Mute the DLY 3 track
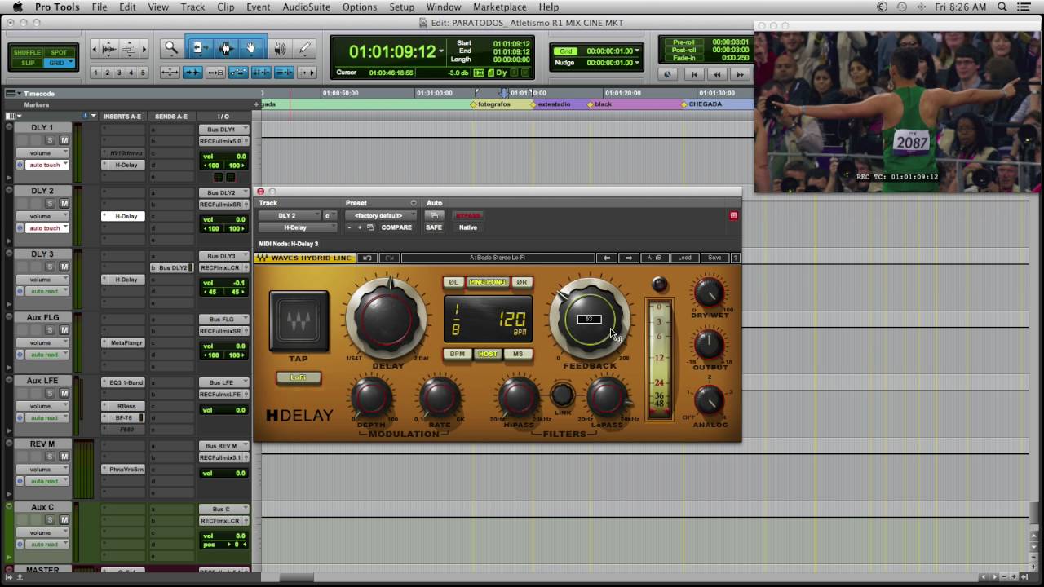This screenshot has height=587, width=1044. click(64, 267)
